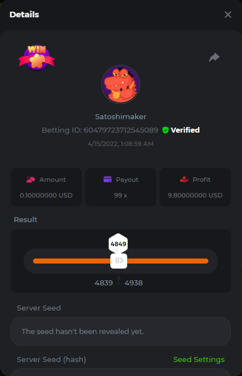Click the Payout 99 x card
The image size is (242, 376).
pos(120,187)
